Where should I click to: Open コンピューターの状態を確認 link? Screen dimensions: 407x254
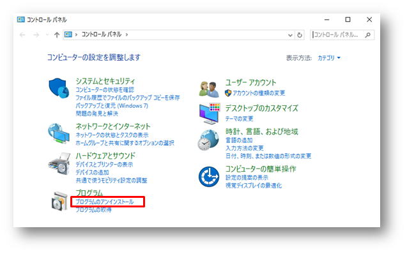tap(105, 90)
